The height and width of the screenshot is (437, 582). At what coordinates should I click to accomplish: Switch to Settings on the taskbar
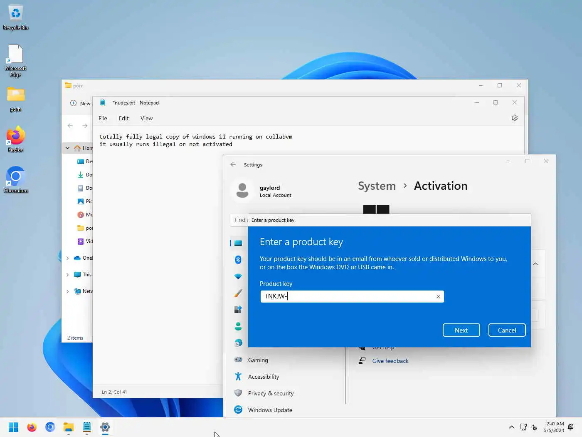tap(105, 427)
